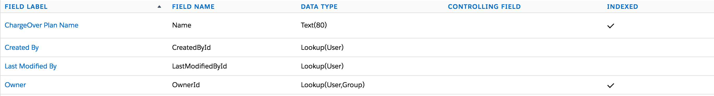Select the Indexed column header
The width and height of the screenshot is (714, 96).
click(x=622, y=7)
